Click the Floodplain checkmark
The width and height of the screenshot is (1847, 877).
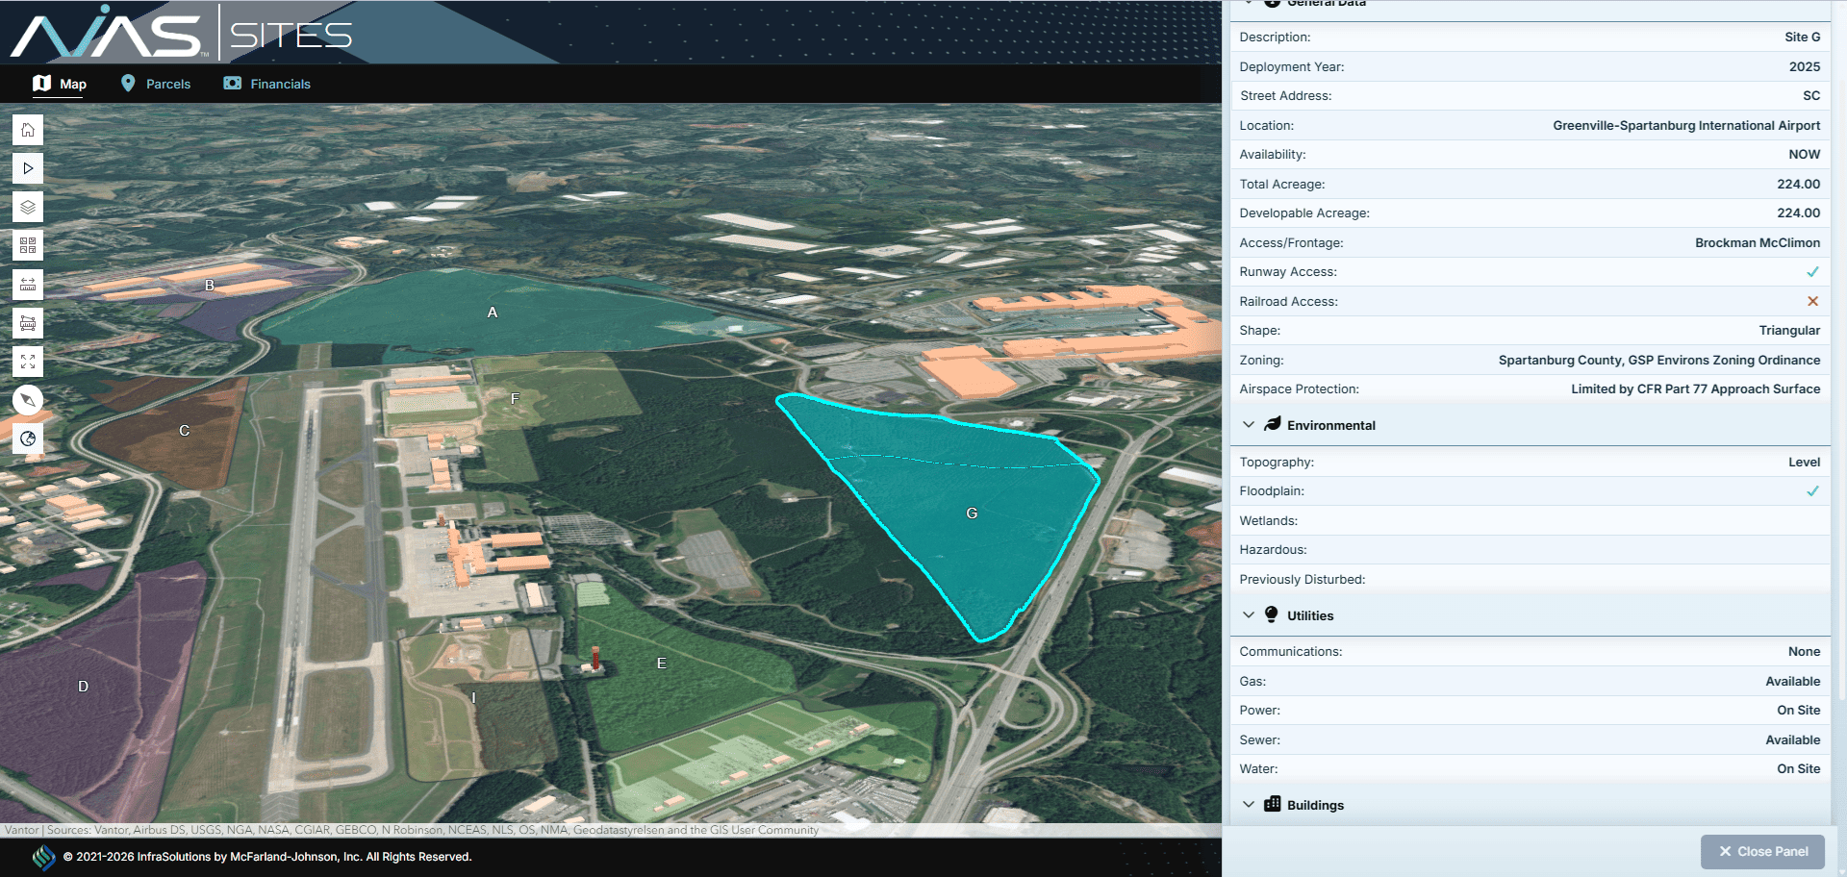coord(1812,491)
